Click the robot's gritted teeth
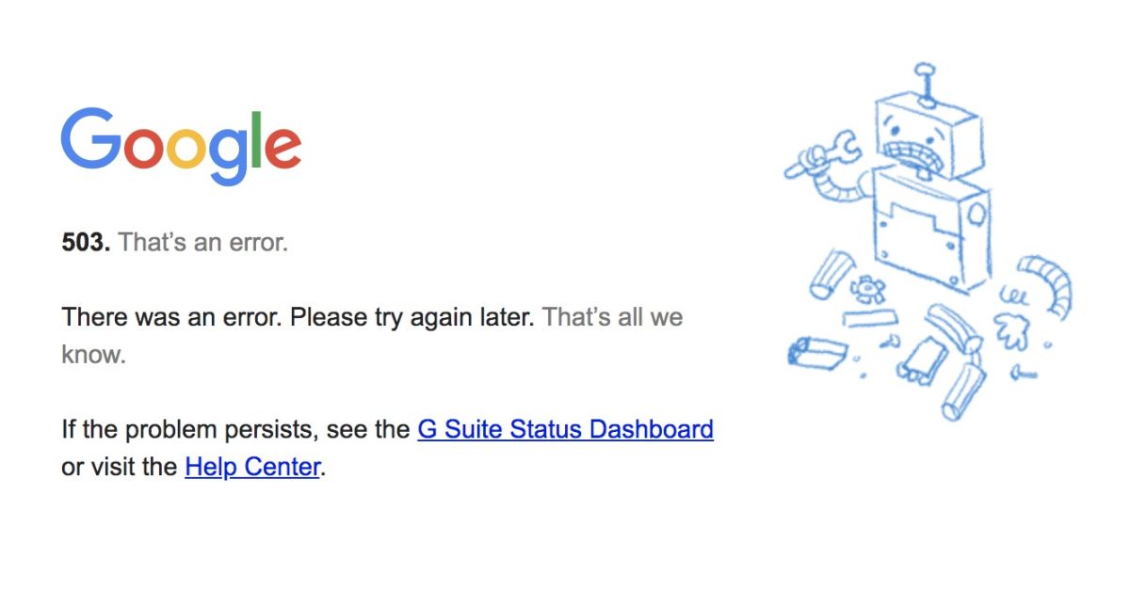 point(914,154)
